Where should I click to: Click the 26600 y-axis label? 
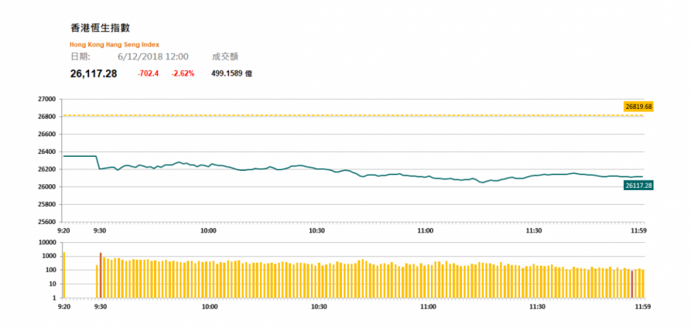[x=48, y=135]
